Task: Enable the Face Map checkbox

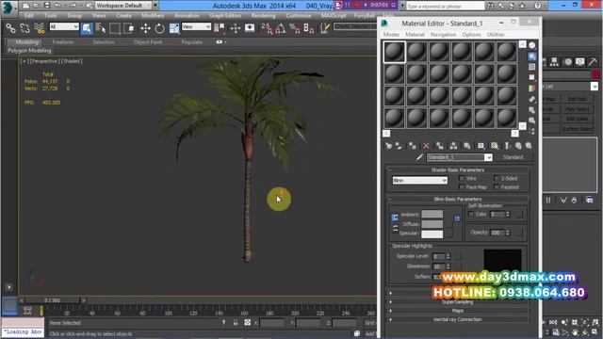Action: pos(462,187)
